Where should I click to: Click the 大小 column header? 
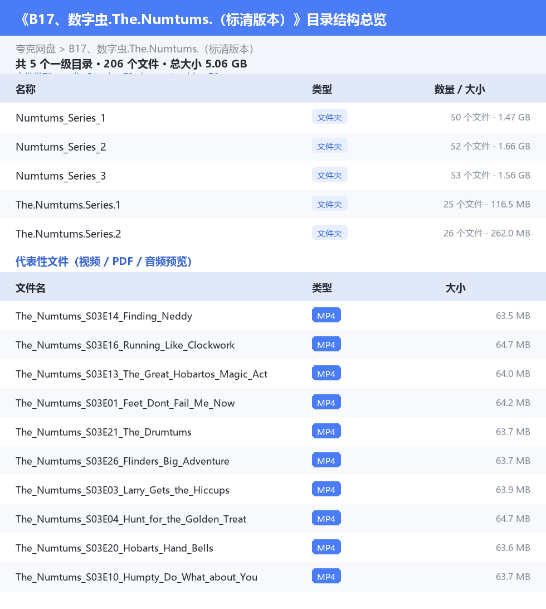tap(456, 288)
